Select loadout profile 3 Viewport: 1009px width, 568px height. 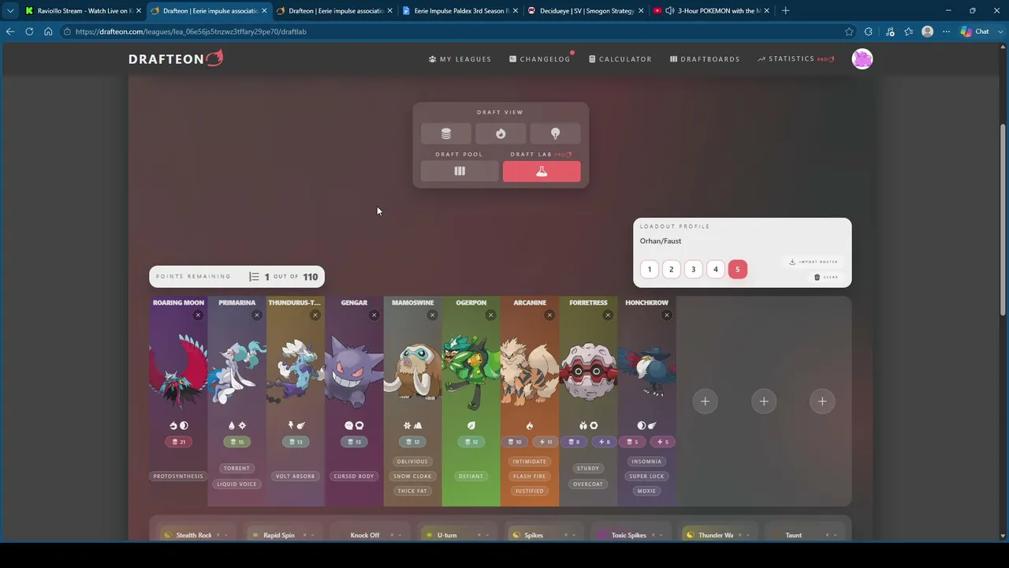click(694, 269)
